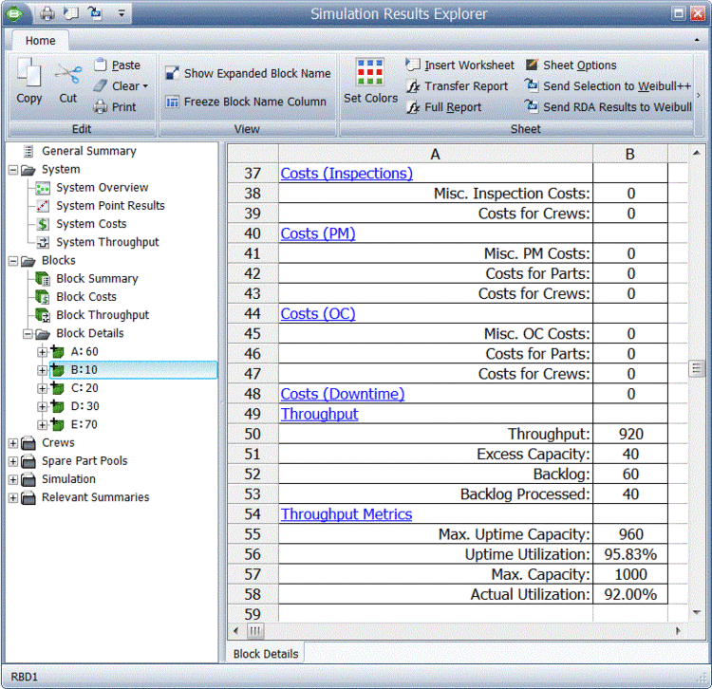This screenshot has height=689, width=712.
Task: Select column A header
Action: [435, 155]
